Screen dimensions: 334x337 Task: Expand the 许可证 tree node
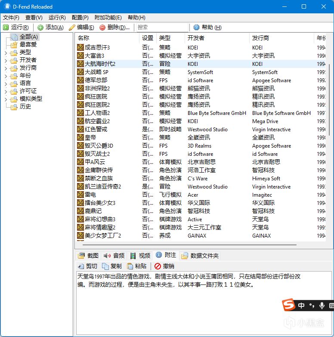(x=6, y=91)
